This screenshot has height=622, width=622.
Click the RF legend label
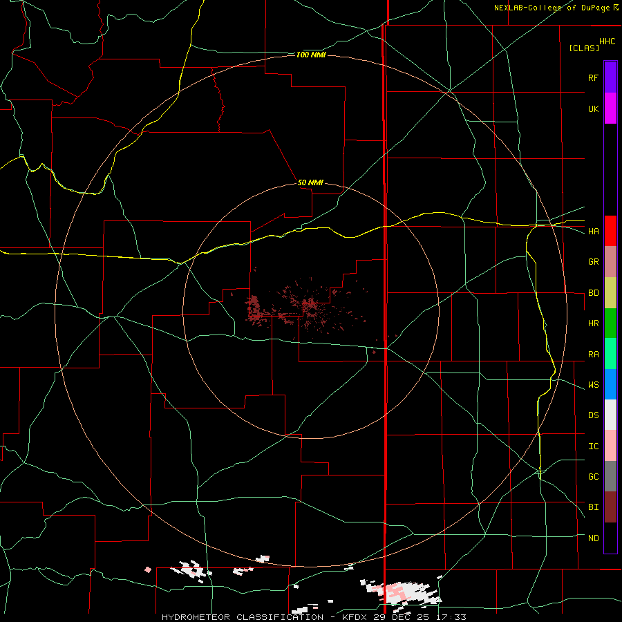(x=593, y=77)
